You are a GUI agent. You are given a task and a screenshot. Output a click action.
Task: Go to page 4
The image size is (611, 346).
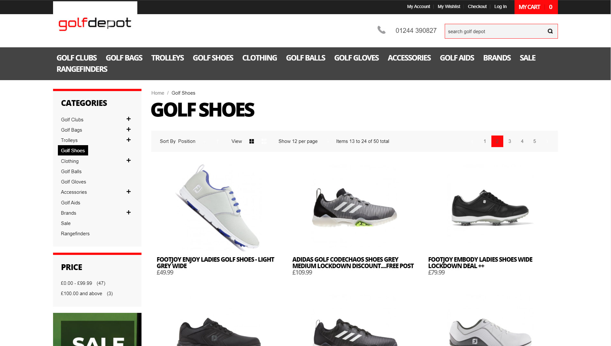tap(522, 141)
